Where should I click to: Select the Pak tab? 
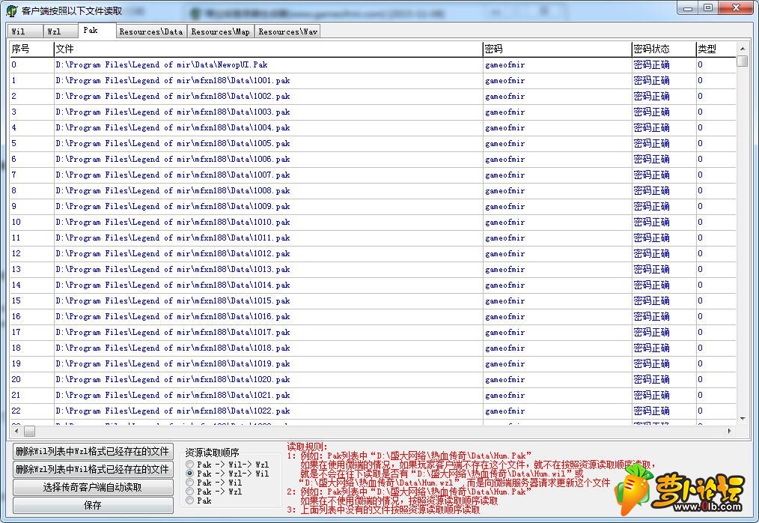97,30
